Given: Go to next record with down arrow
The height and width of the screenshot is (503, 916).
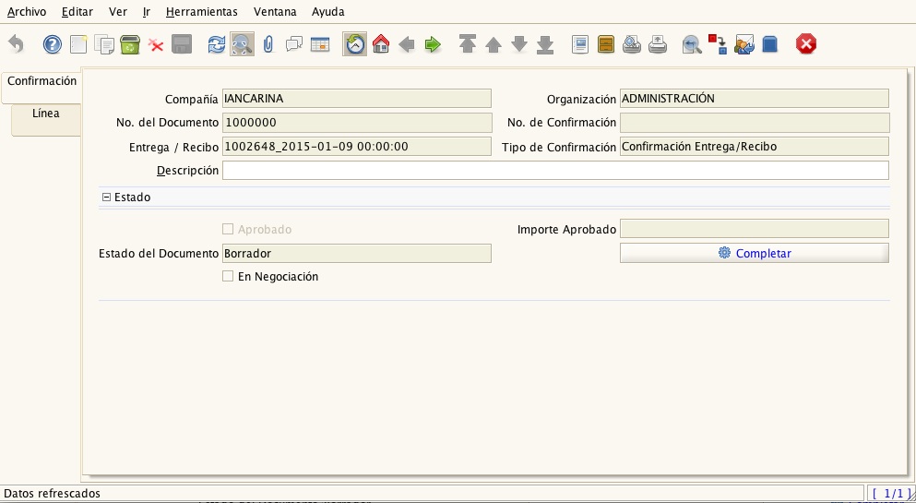Looking at the screenshot, I should (x=519, y=44).
